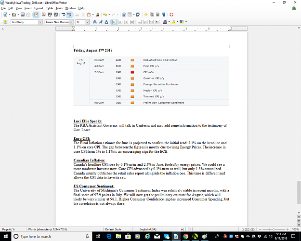Viewport: 301px width, 241px height.
Task: Open Styles and Formatting panel icon
Action: [5, 22]
